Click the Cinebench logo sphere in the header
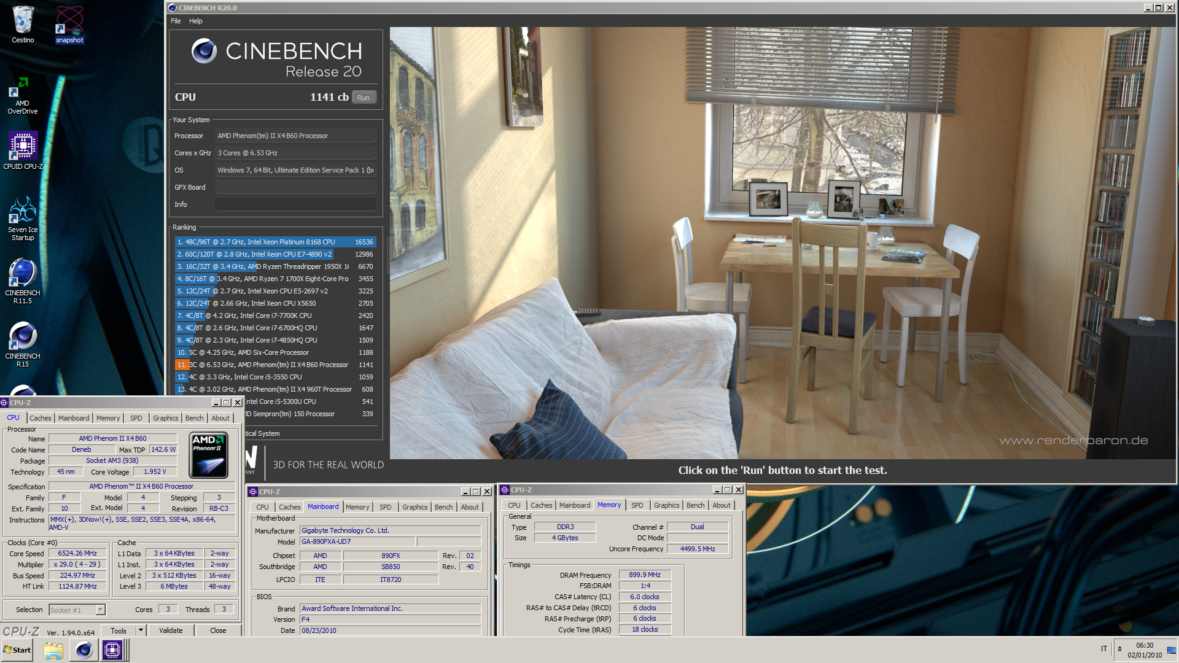This screenshot has height=663, width=1179. coord(204,51)
